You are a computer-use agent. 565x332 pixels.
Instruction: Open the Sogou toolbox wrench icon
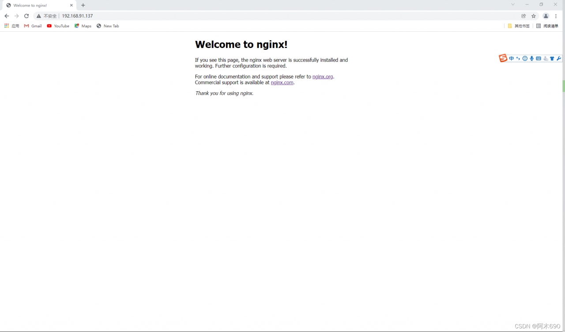[559, 59]
